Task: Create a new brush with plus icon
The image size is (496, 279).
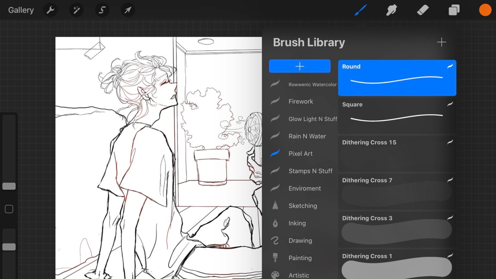Action: [442, 42]
